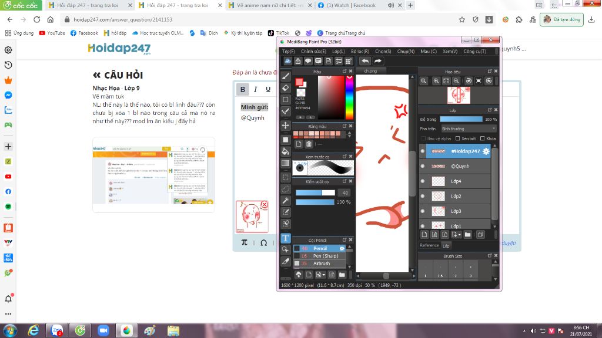This screenshot has width=602, height=338.
Task: Click the speech bubble icon in toolbar
Action: point(308,61)
